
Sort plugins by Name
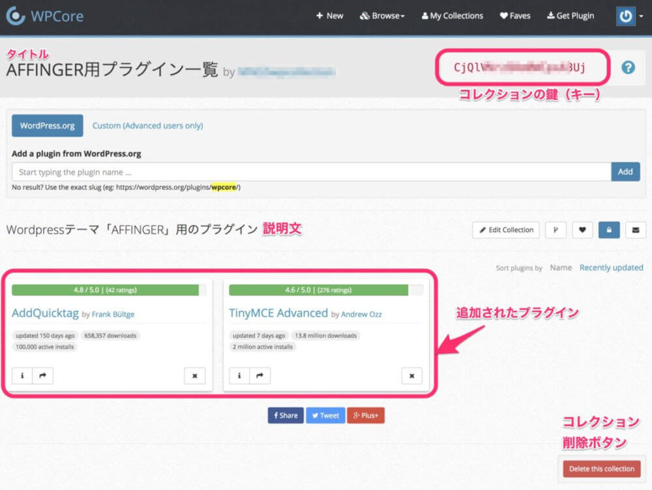561,268
